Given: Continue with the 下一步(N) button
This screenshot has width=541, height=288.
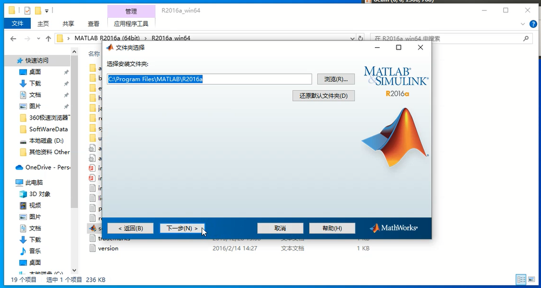Looking at the screenshot, I should coord(182,228).
